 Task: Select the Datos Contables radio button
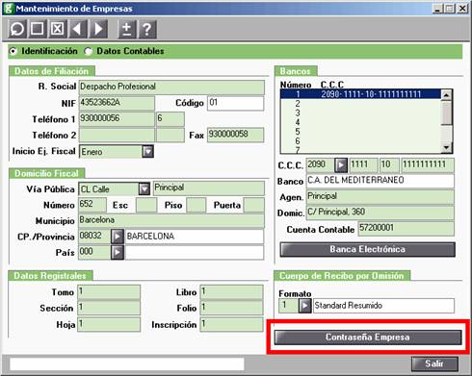89,51
